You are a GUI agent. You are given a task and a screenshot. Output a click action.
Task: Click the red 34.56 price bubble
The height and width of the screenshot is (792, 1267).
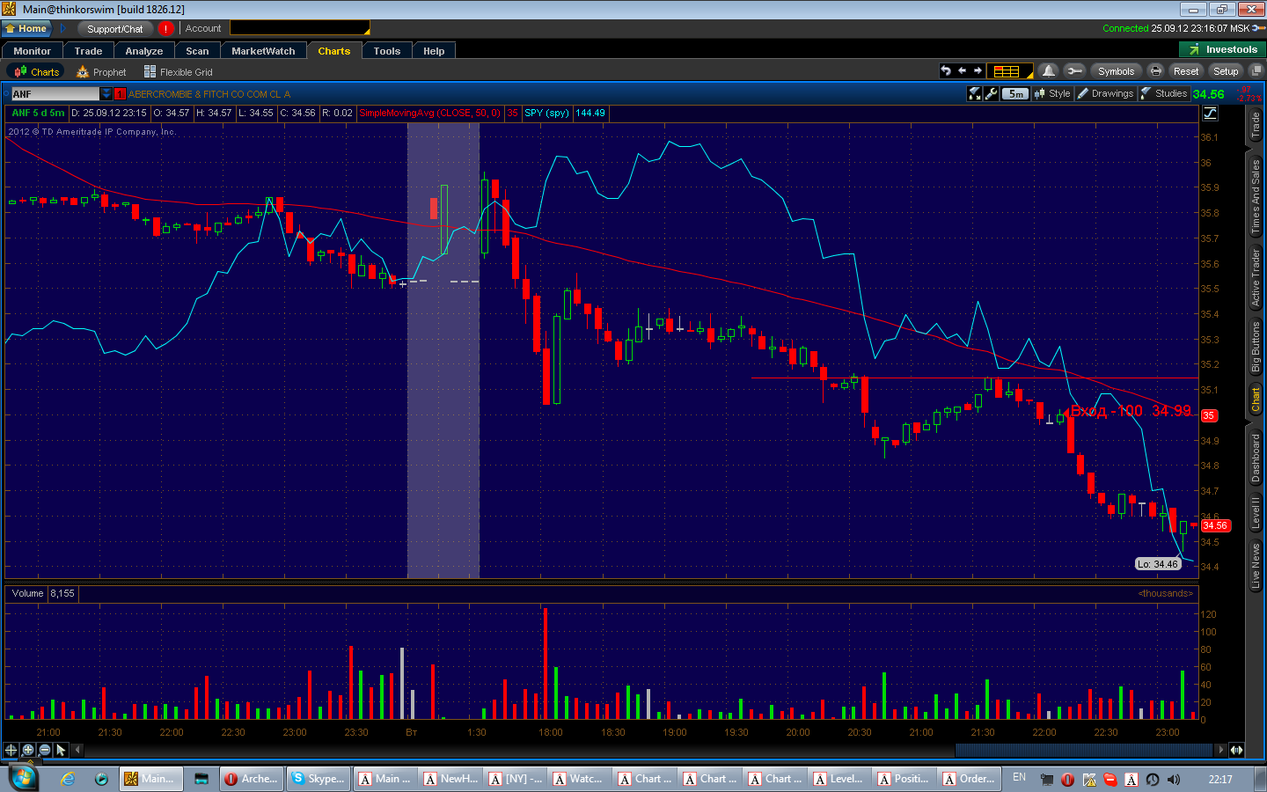click(x=1215, y=525)
